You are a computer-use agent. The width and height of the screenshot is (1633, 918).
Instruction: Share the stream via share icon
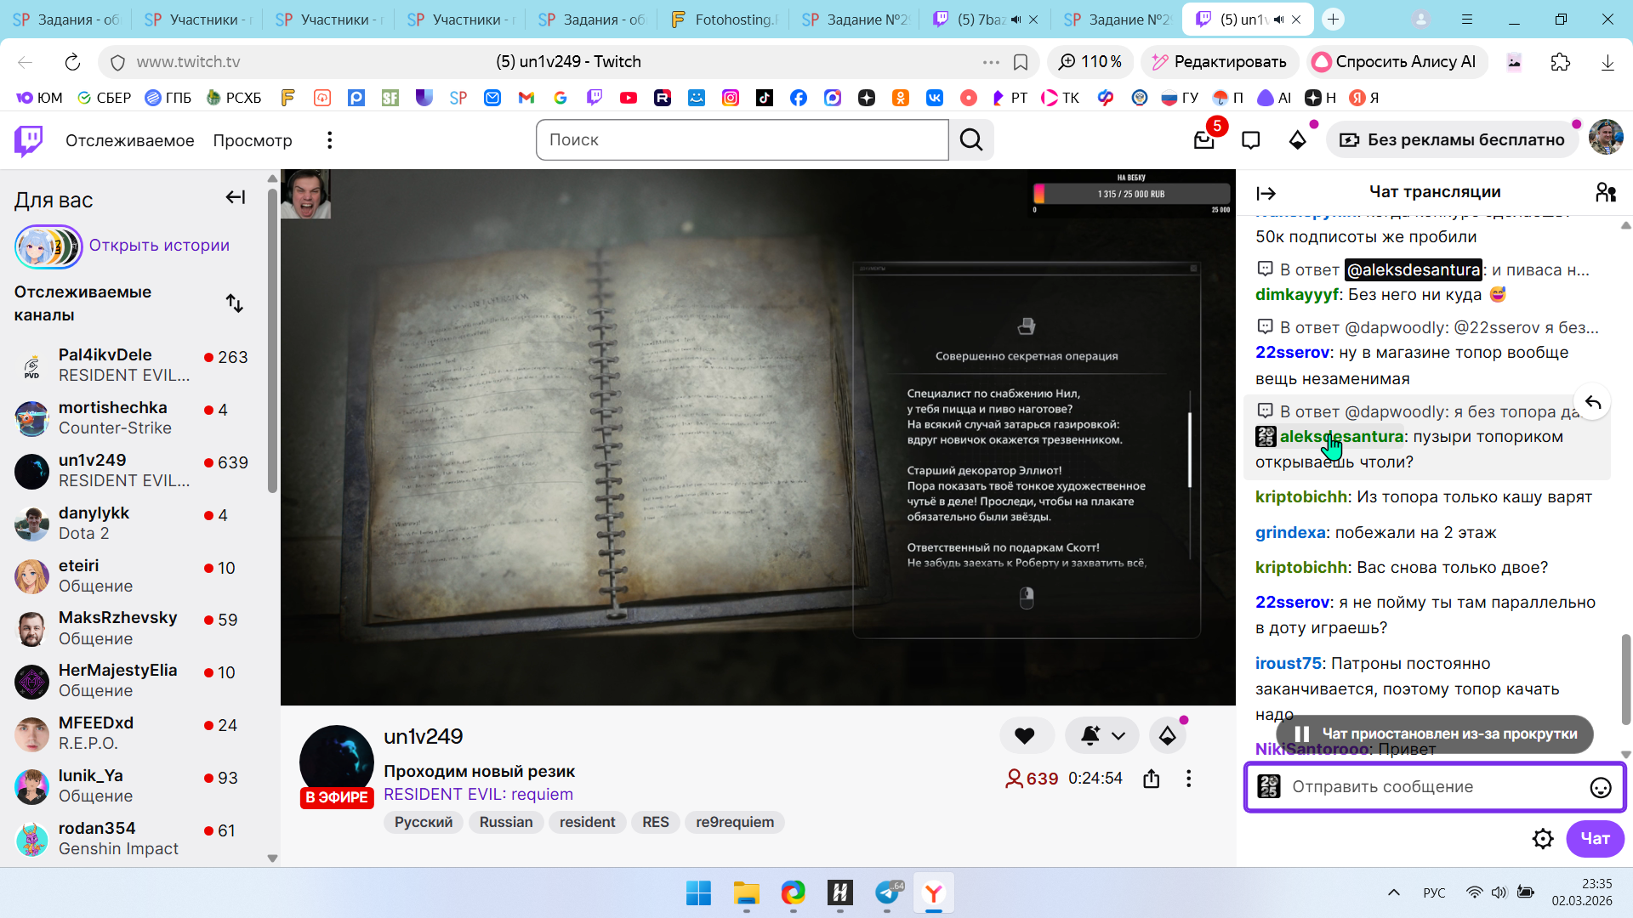(x=1152, y=779)
